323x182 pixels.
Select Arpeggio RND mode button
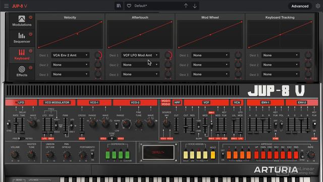pyautogui.click(x=296, y=155)
